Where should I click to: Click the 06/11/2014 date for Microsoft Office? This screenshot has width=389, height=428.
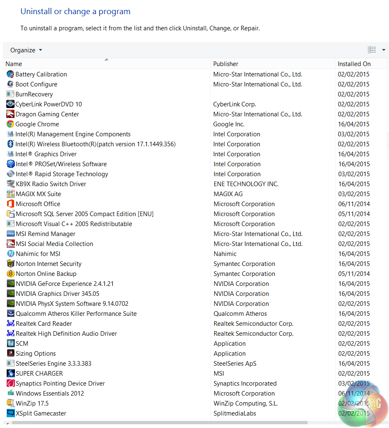(x=354, y=204)
